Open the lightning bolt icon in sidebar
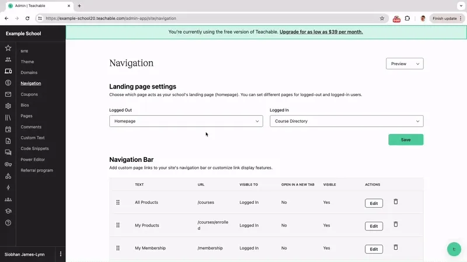This screenshot has height=262, width=467. pyautogui.click(x=8, y=187)
